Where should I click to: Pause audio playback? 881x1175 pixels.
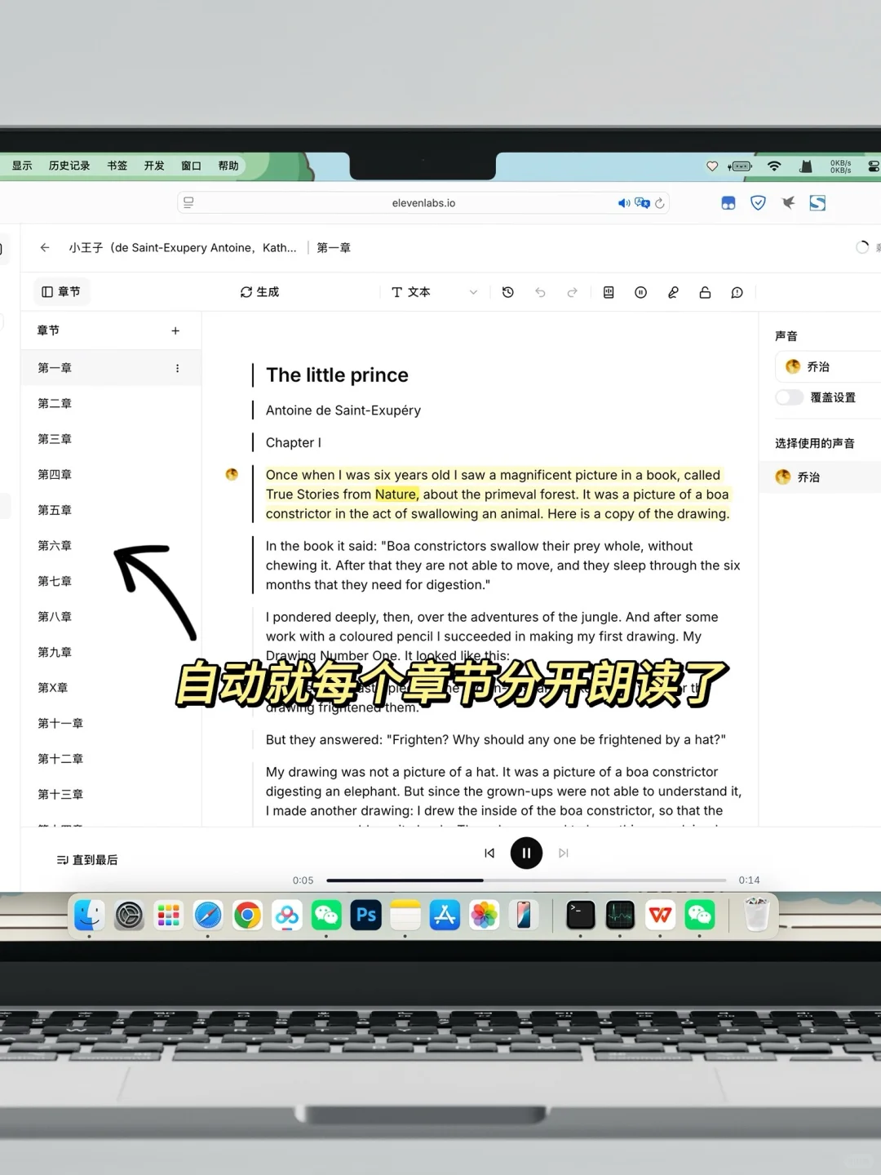pos(526,854)
